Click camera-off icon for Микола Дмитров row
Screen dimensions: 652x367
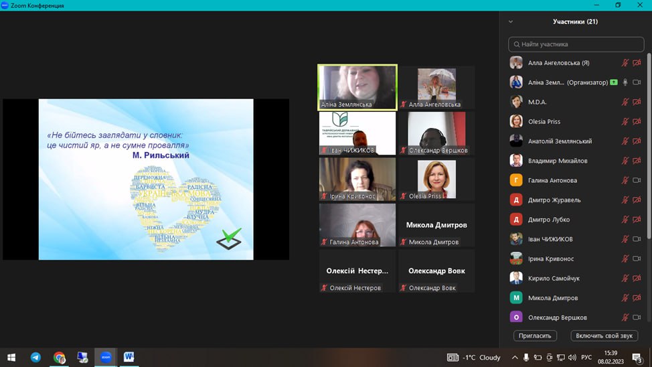(x=637, y=297)
